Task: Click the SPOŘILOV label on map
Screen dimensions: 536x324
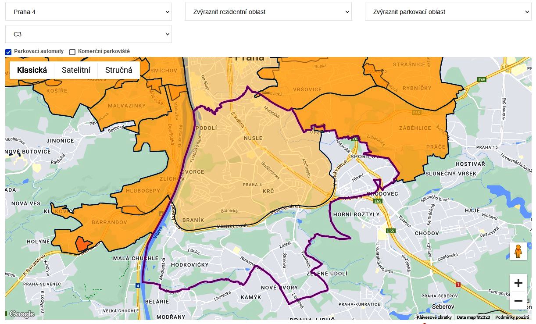Action: click(364, 157)
